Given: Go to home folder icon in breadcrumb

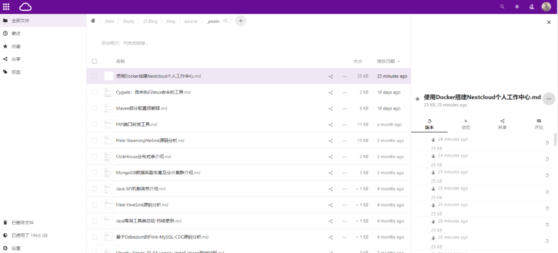Looking at the screenshot, I should coord(93,21).
